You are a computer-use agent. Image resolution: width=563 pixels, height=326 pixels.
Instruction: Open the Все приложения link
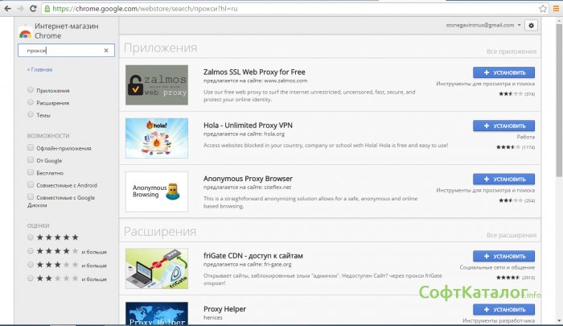[511, 52]
